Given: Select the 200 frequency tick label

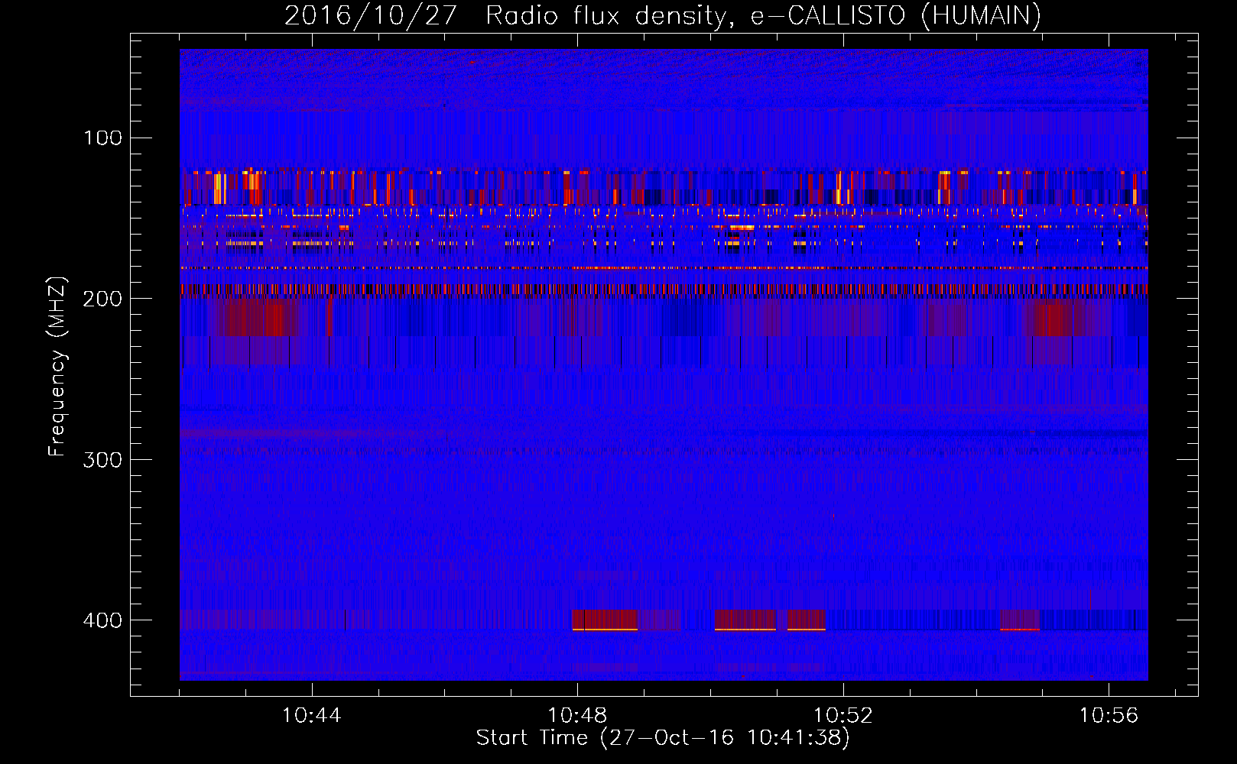Looking at the screenshot, I should 102,299.
